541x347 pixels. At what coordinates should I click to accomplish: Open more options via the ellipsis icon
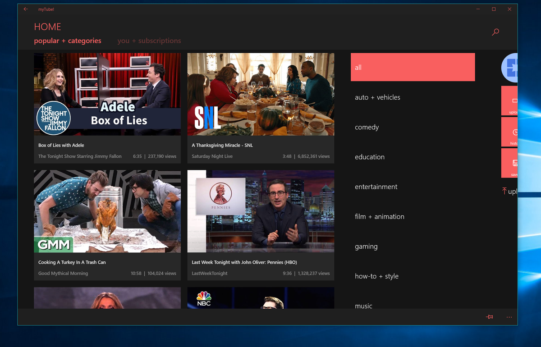tap(509, 317)
